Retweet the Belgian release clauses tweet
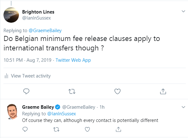188x138 pixels. pos(72,91)
